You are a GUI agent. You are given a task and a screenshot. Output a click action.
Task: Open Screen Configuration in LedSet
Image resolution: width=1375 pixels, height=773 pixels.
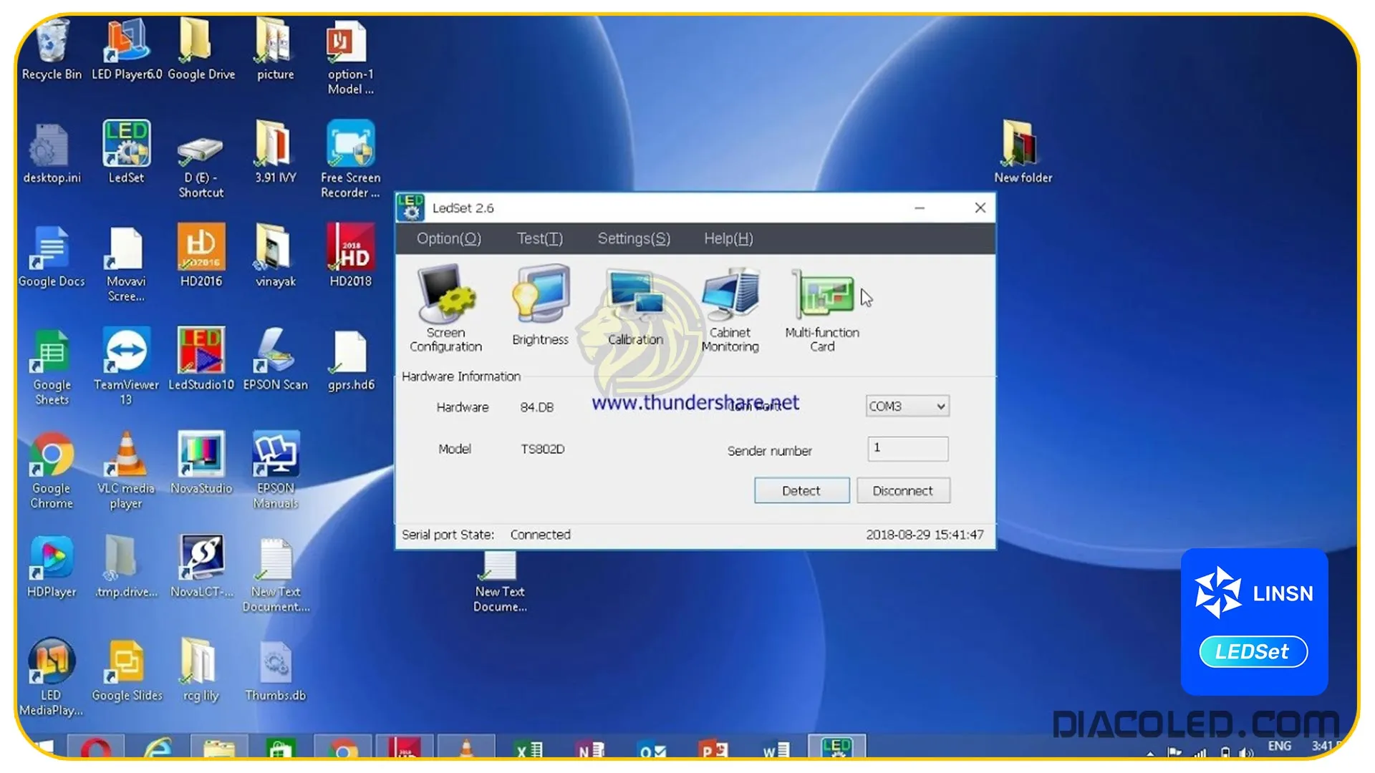click(x=445, y=308)
